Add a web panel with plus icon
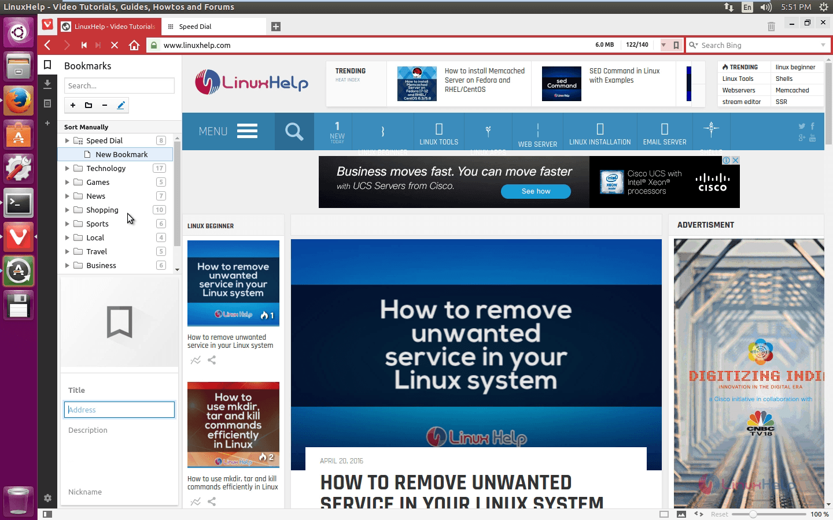The image size is (833, 520). click(47, 123)
